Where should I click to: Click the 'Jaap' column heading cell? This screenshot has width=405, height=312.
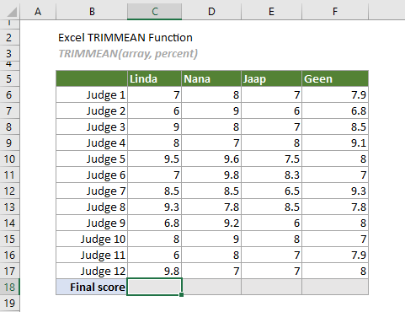(271, 78)
